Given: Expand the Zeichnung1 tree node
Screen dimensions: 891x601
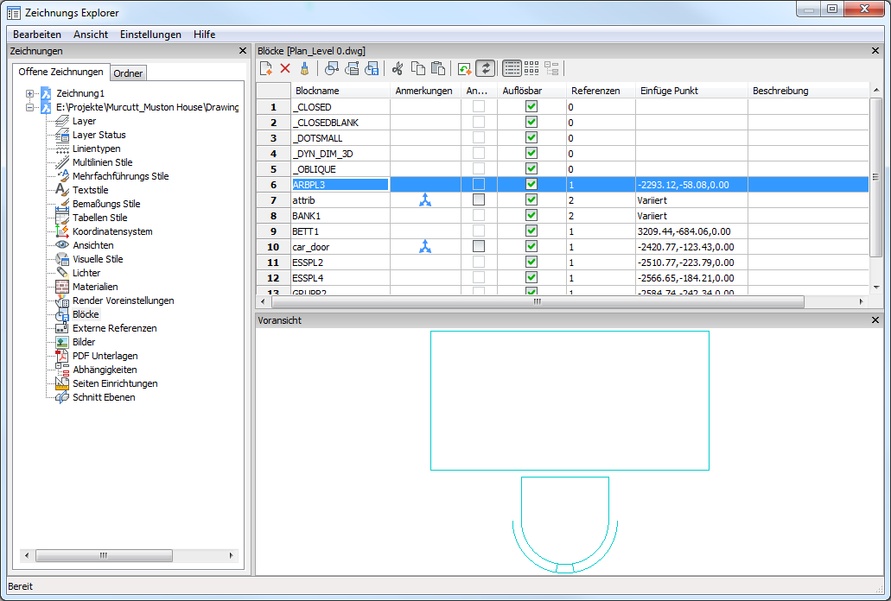Looking at the screenshot, I should click(x=30, y=93).
